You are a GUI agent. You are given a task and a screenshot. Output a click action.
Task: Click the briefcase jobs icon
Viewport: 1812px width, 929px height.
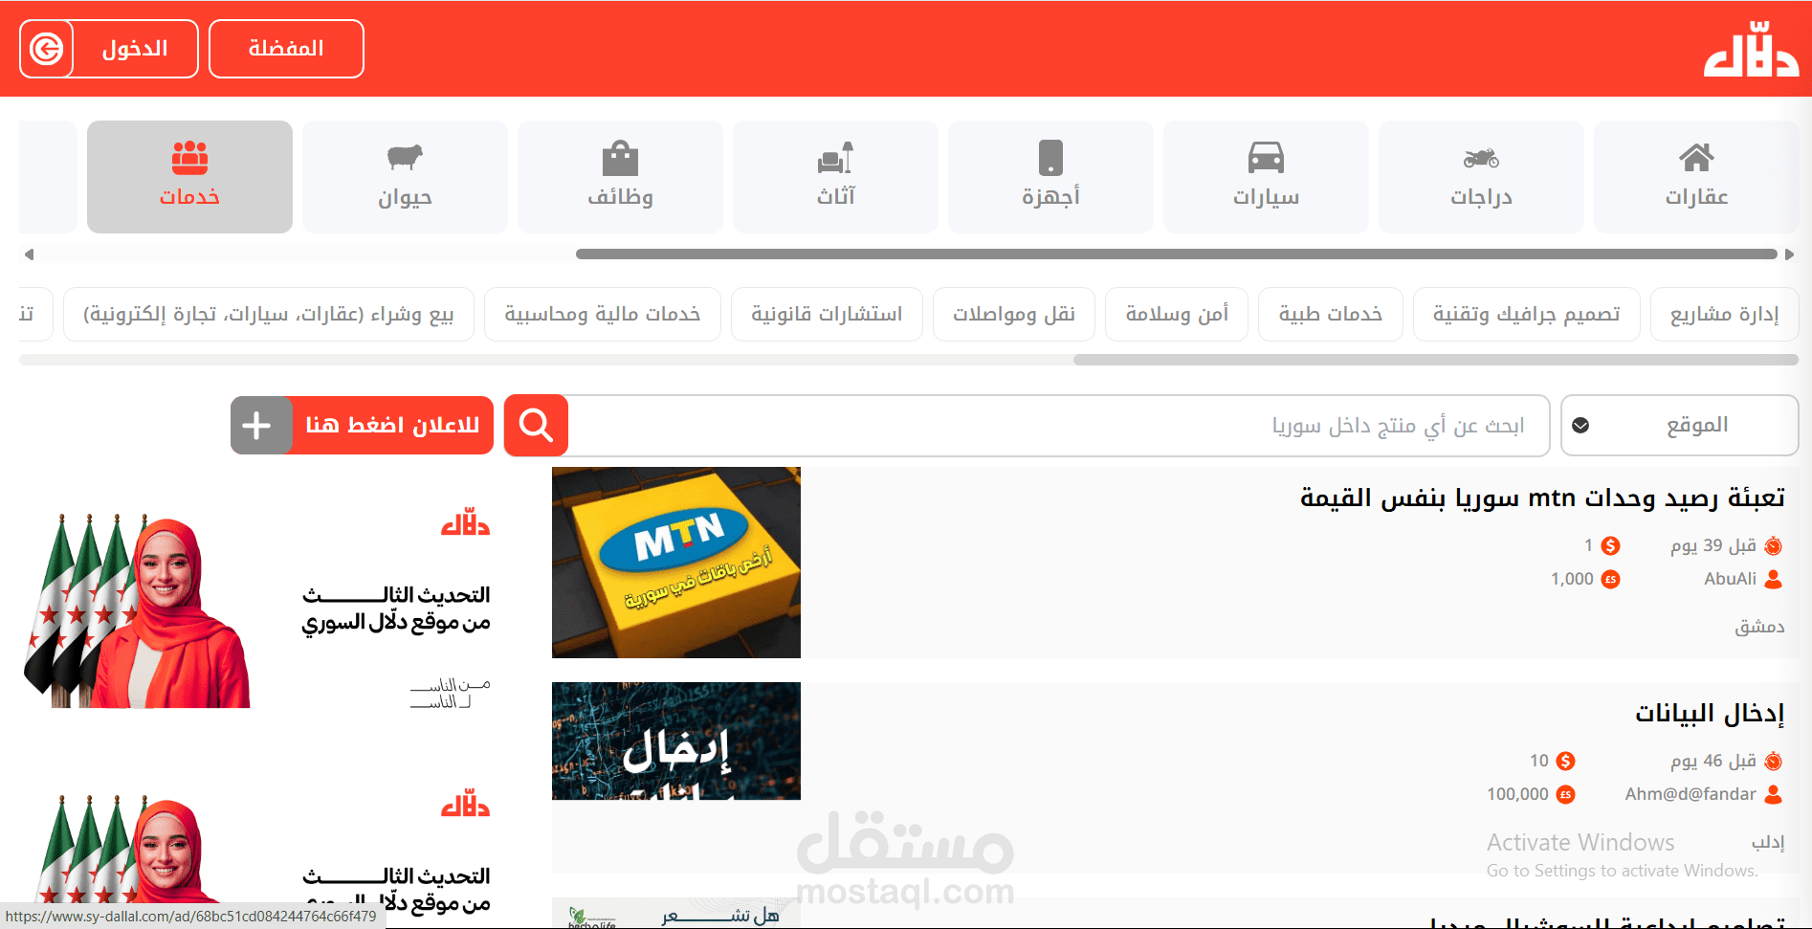620,158
